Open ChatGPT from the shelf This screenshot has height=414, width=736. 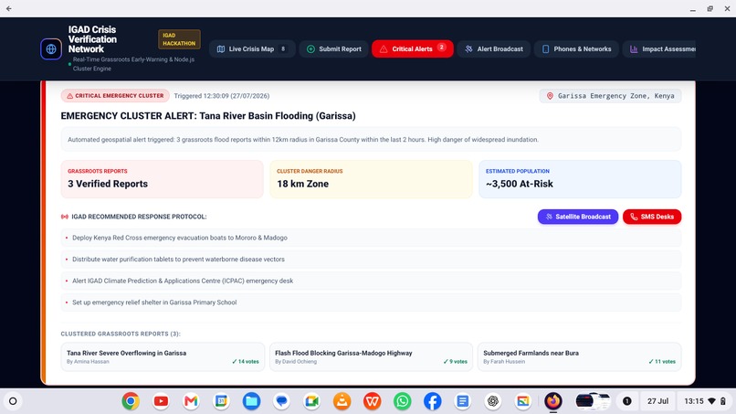(x=493, y=401)
